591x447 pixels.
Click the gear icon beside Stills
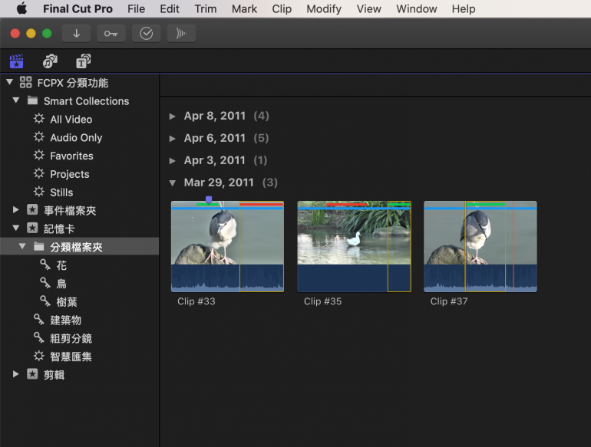pos(39,192)
